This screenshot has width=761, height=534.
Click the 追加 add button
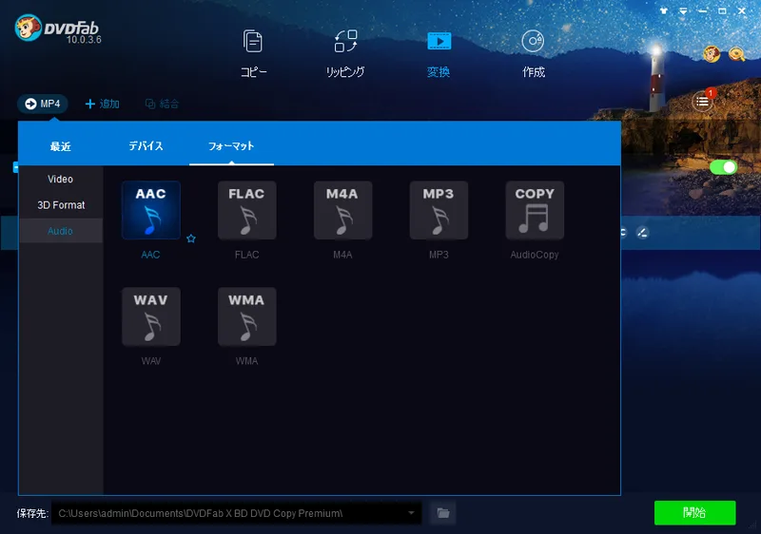point(103,104)
